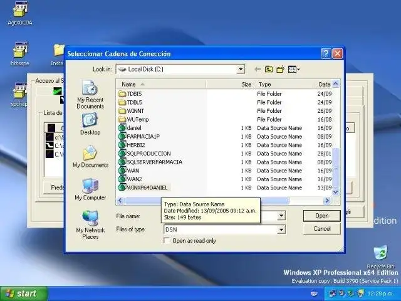The width and height of the screenshot is (401, 301).
Task: Select the WINNT folder
Action: 131,111
